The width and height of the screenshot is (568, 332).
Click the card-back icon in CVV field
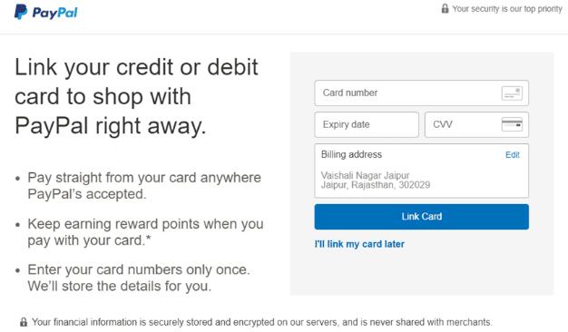click(x=512, y=124)
